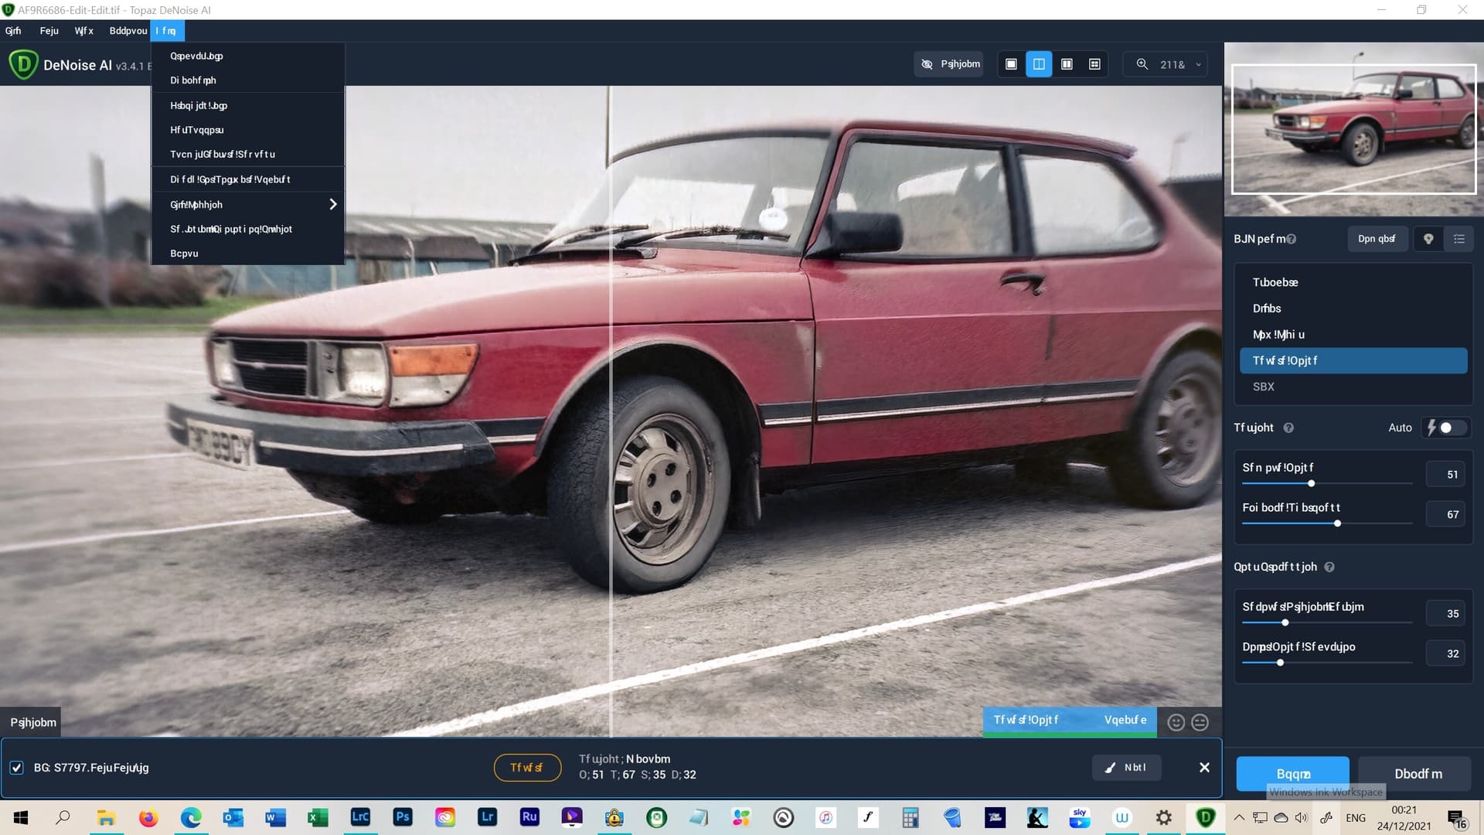This screenshot has width=1484, height=835.
Task: Uncheck the image file checkbox in bottom bar
Action: point(16,768)
